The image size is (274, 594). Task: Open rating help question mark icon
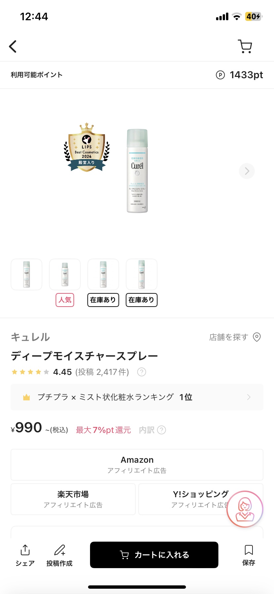pyautogui.click(x=142, y=372)
